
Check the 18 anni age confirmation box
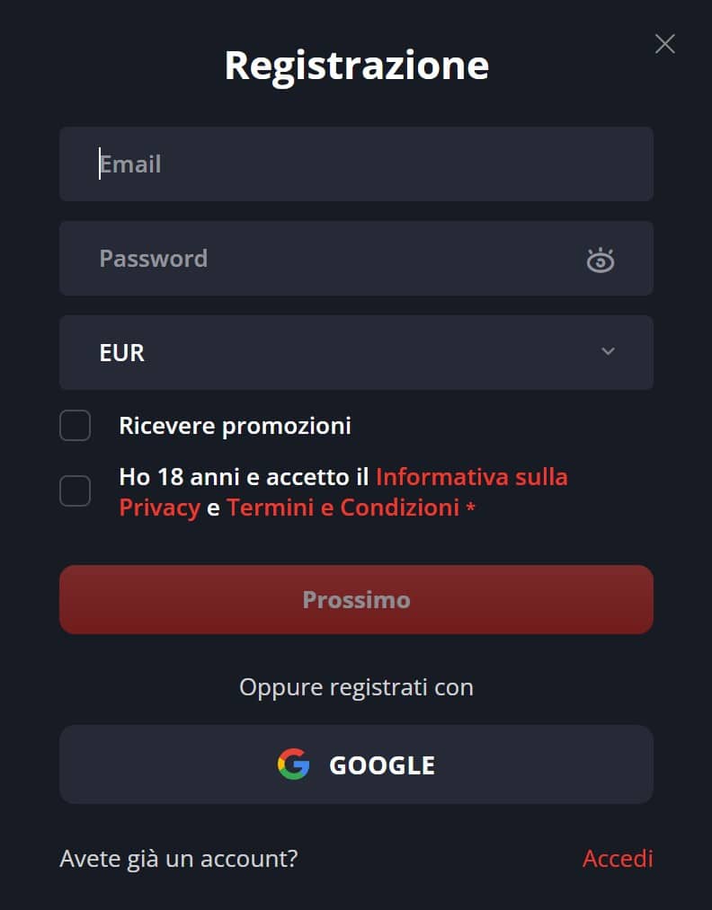(x=76, y=491)
